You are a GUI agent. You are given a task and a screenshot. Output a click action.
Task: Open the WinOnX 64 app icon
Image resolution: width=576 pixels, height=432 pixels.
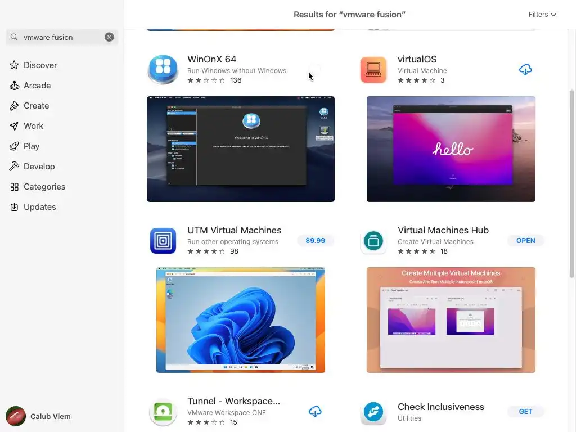point(163,69)
